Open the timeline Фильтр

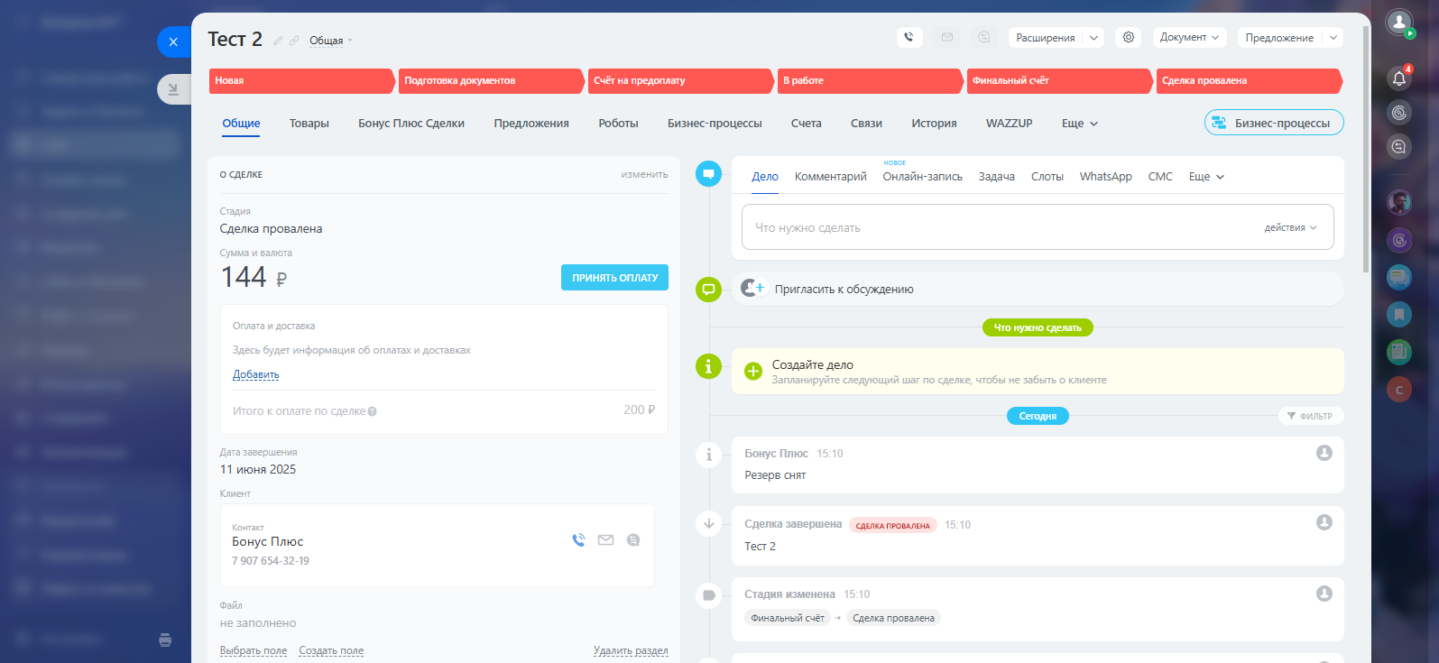click(1310, 416)
